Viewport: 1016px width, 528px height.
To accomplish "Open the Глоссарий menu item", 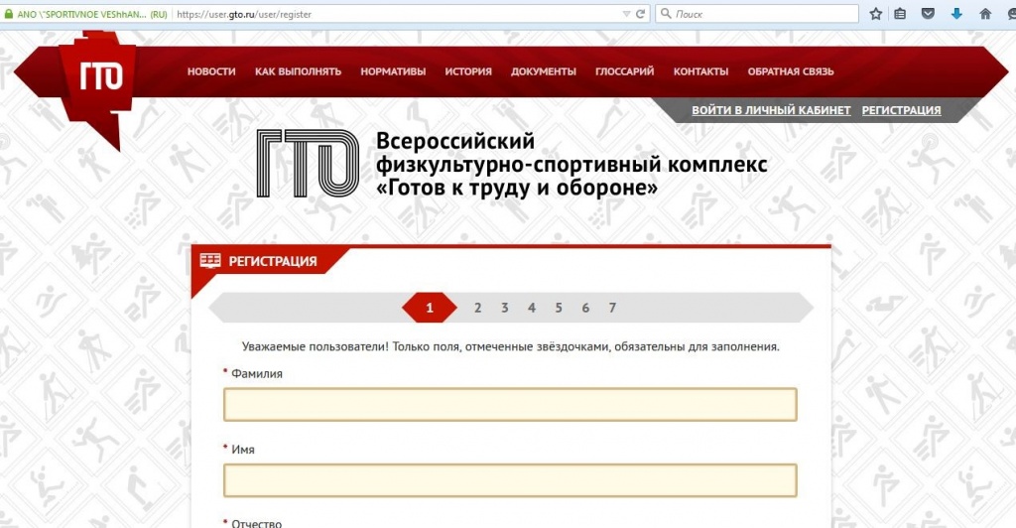I will coord(625,71).
